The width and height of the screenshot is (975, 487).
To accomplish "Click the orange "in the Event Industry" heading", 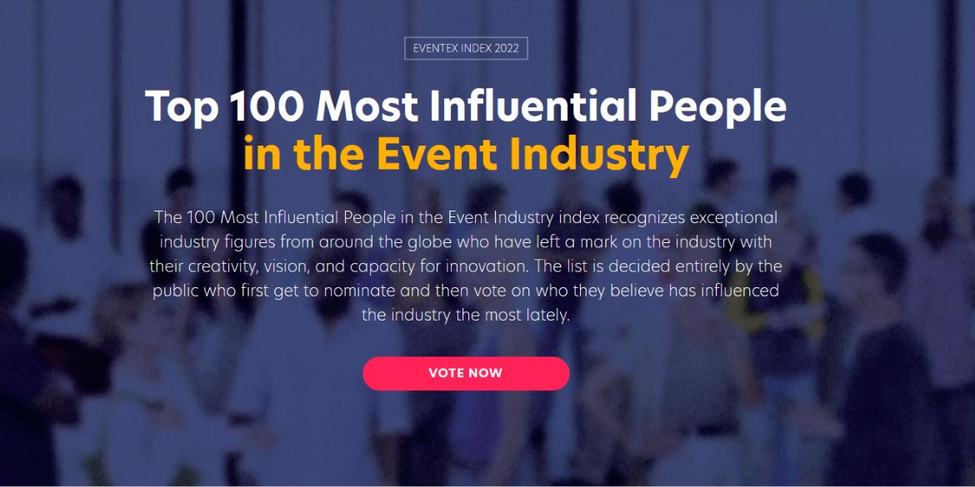I will [x=466, y=153].
